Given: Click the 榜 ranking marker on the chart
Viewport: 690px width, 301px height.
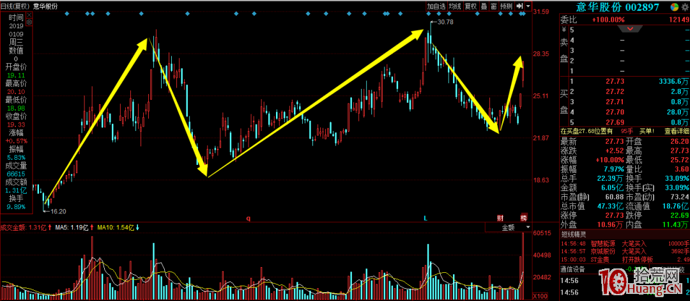Looking at the screenshot, I should (x=523, y=217).
